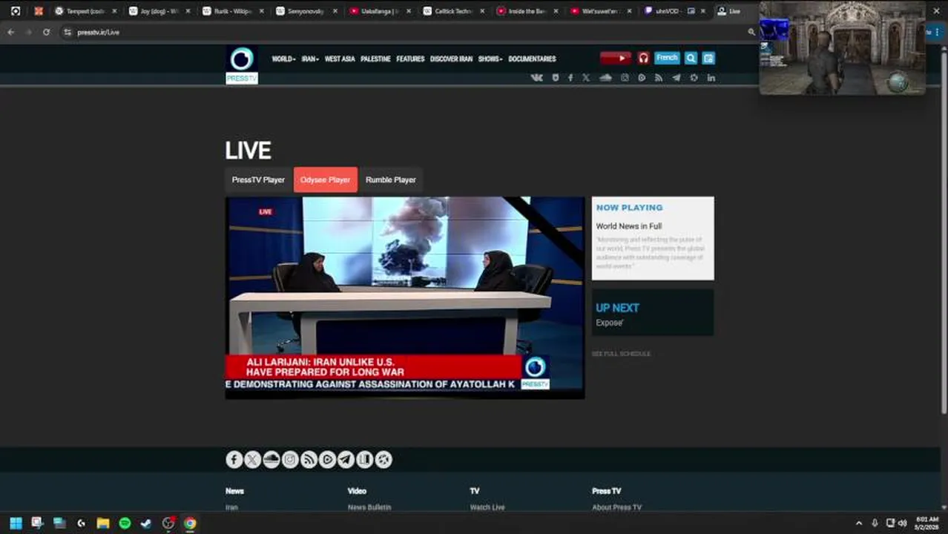Click the "World News in Full" now-playing title
The width and height of the screenshot is (948, 534).
pyautogui.click(x=629, y=226)
